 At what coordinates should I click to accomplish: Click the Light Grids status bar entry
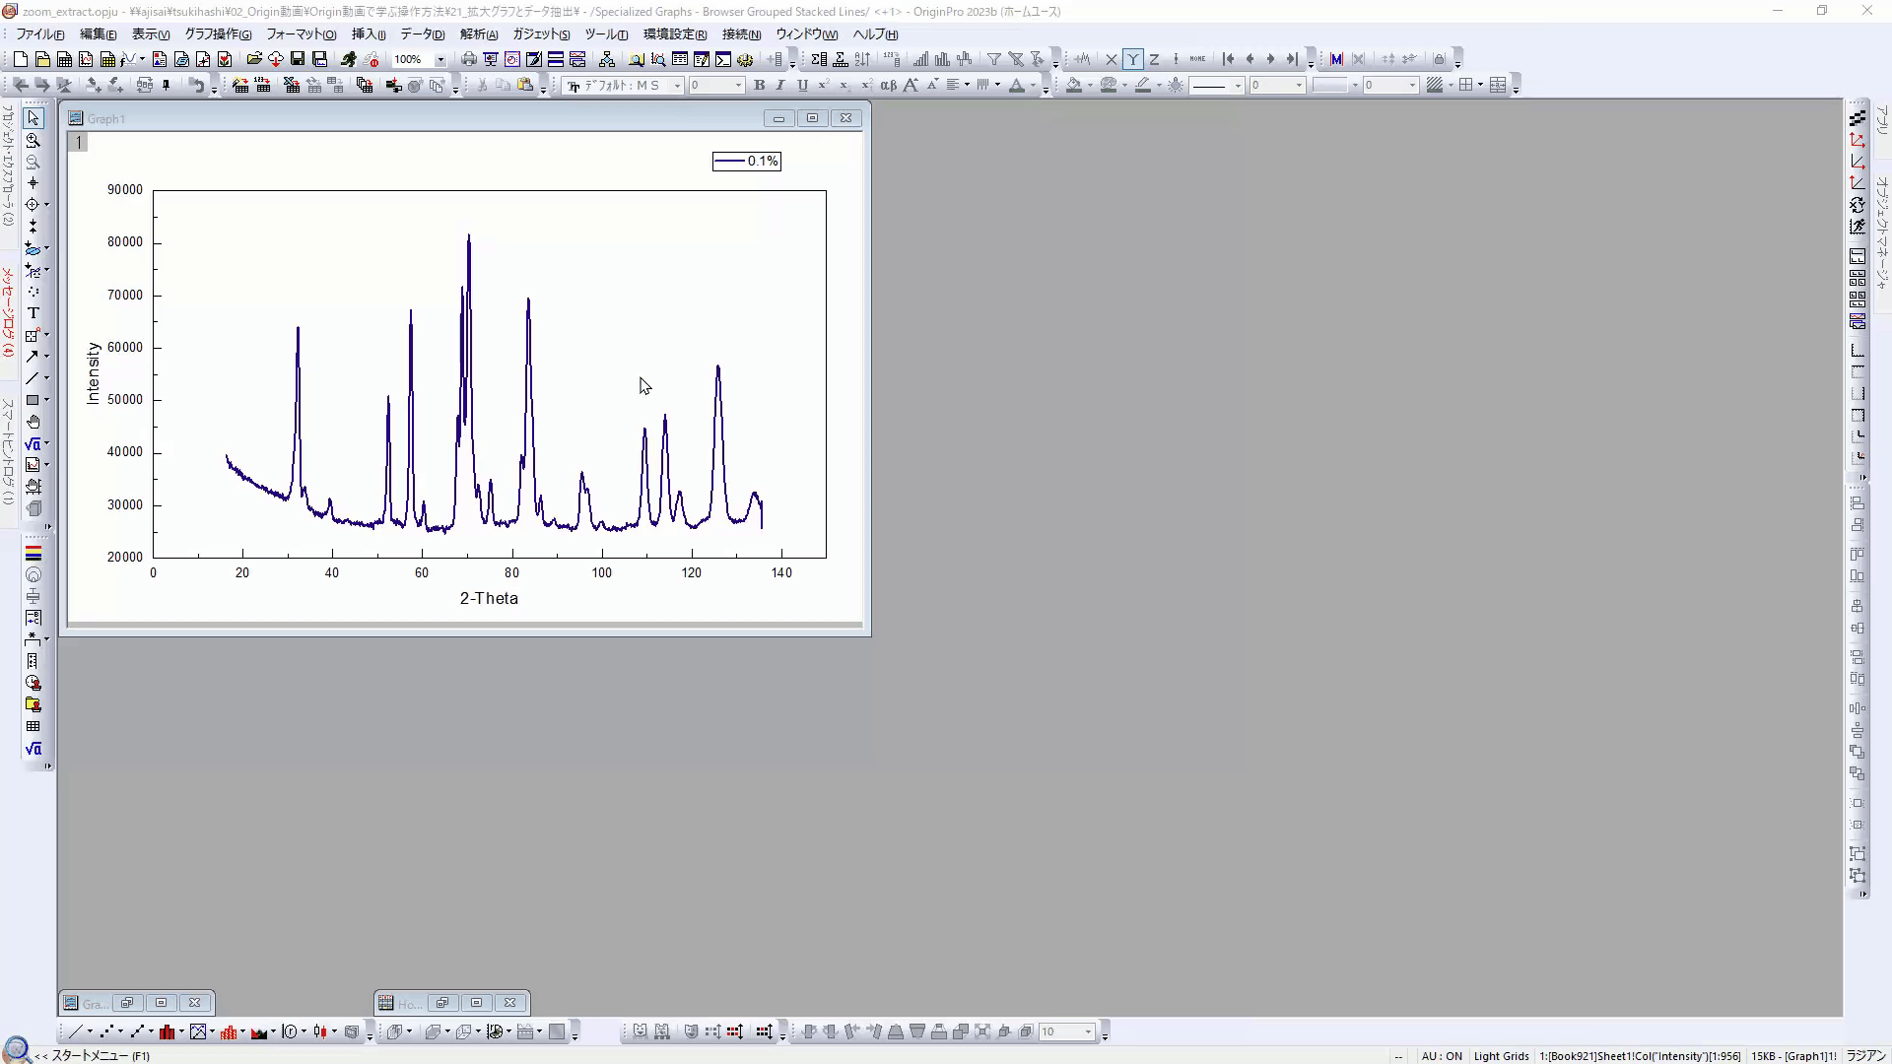click(1501, 1056)
